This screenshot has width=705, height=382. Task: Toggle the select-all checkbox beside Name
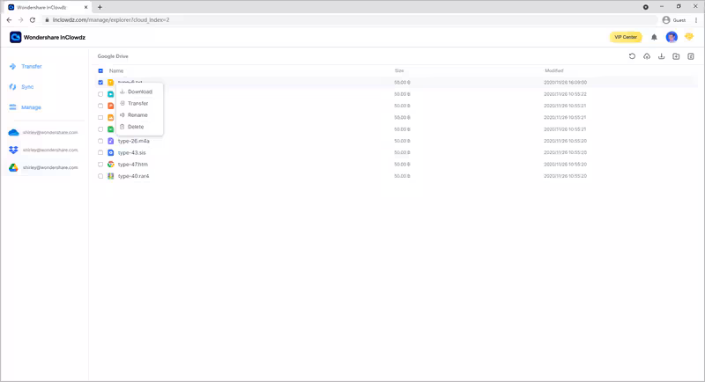tap(100, 71)
